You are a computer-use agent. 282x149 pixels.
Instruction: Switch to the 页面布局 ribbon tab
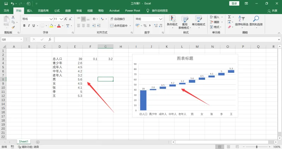coord(43,11)
